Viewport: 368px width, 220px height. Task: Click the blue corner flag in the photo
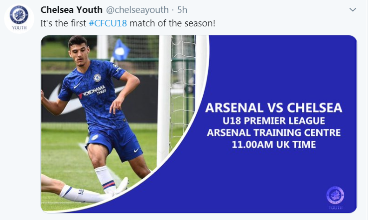click(x=121, y=50)
